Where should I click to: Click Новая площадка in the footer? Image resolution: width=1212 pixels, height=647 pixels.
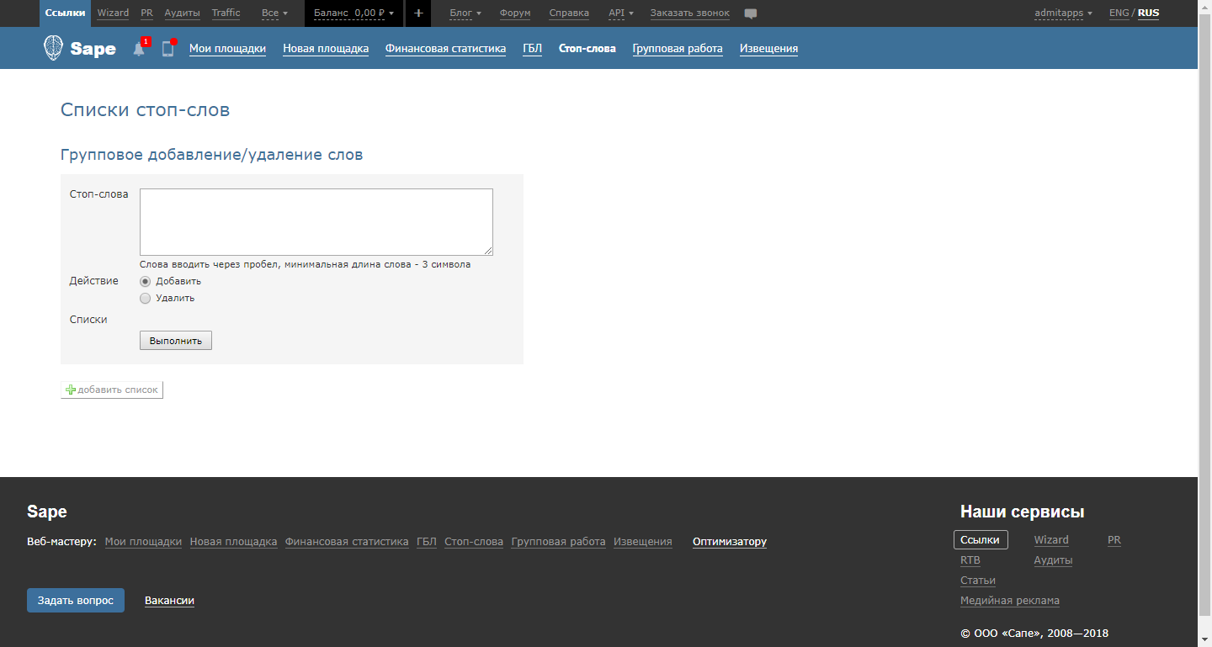233,542
